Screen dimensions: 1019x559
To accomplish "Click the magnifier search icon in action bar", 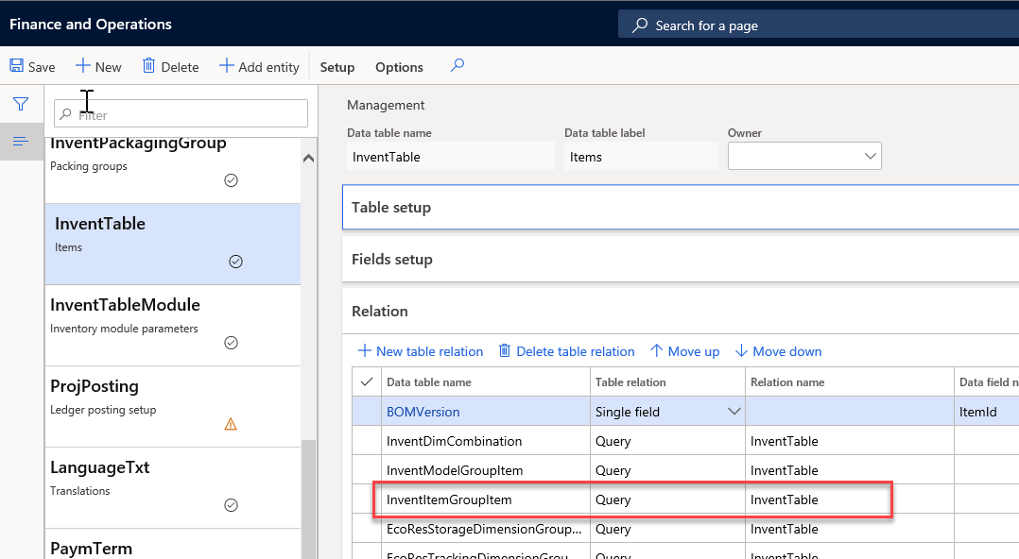I will [458, 66].
